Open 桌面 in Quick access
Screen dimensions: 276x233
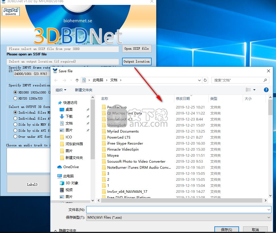tap(69, 109)
